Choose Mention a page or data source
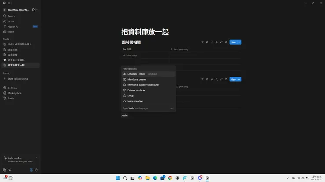This screenshot has width=325, height=182. tap(148, 85)
